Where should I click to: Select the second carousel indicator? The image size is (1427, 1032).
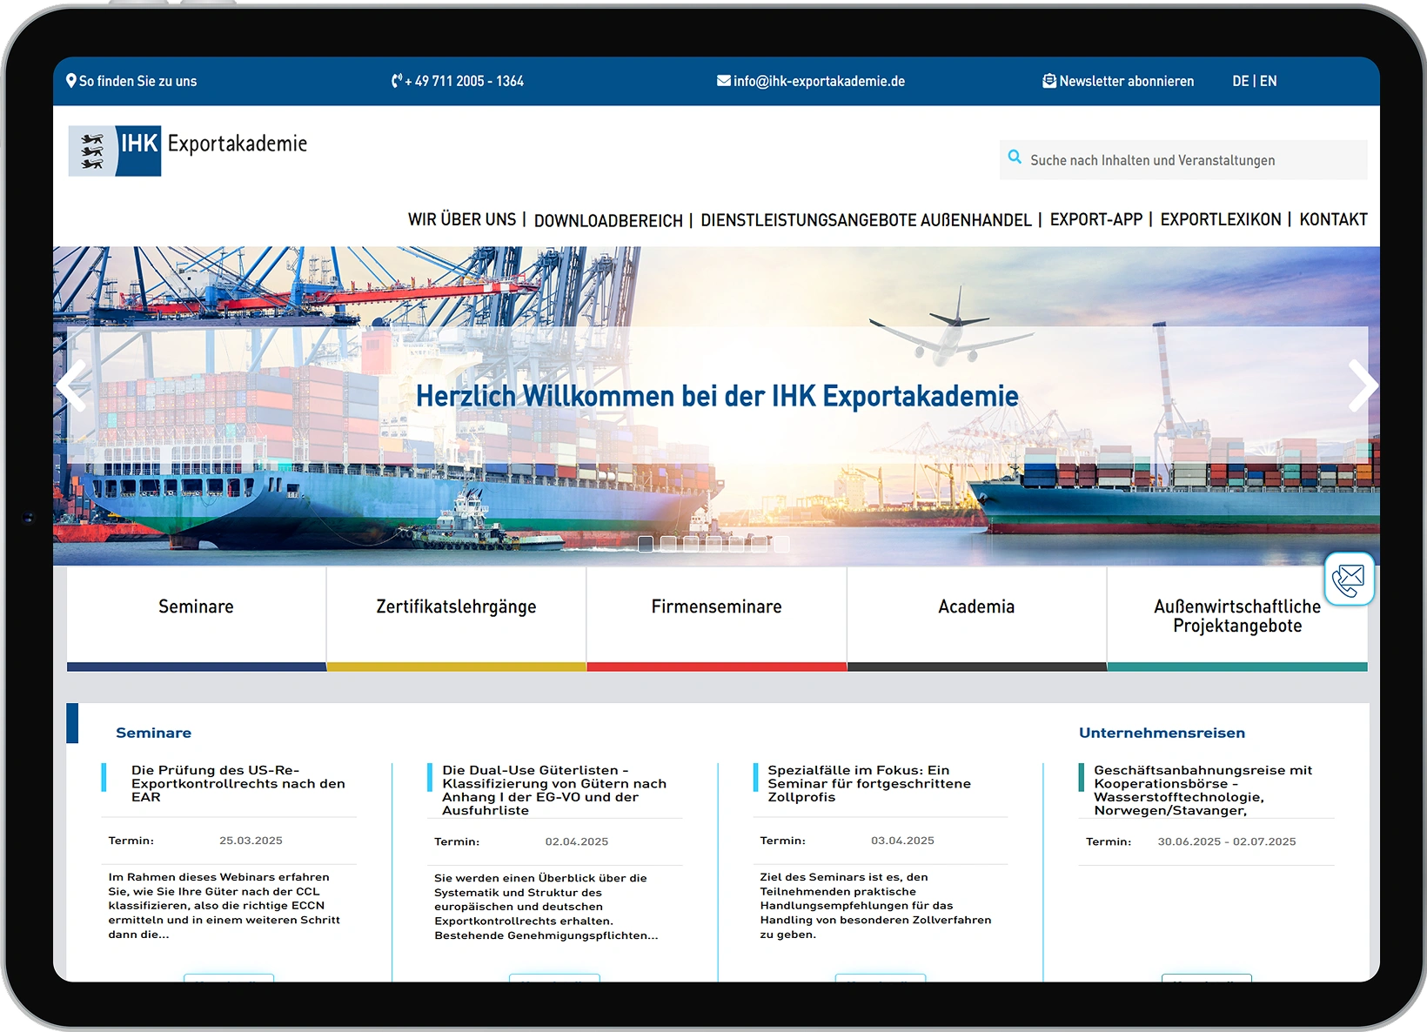click(668, 544)
